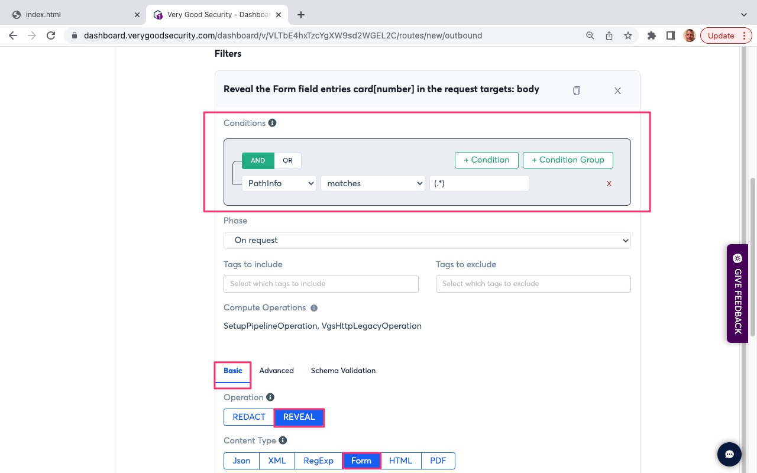The image size is (757, 473).
Task: Click the Compute Operations info icon
Action: pos(314,308)
